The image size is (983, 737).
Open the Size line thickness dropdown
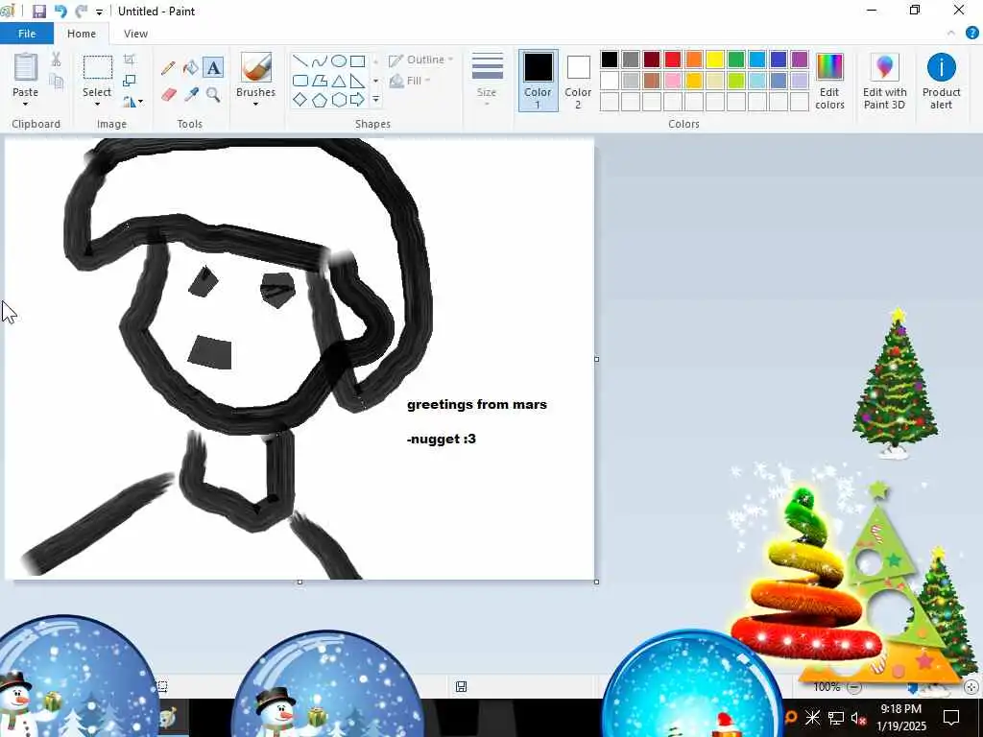(x=487, y=80)
